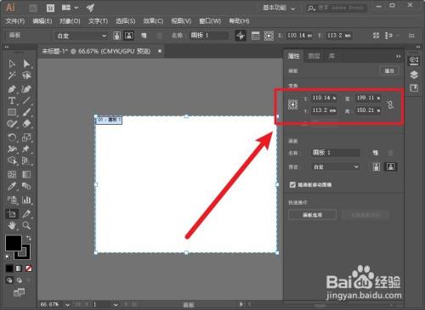Open the arrange documents dropdown in title bar
425x310 pixels.
point(70,8)
